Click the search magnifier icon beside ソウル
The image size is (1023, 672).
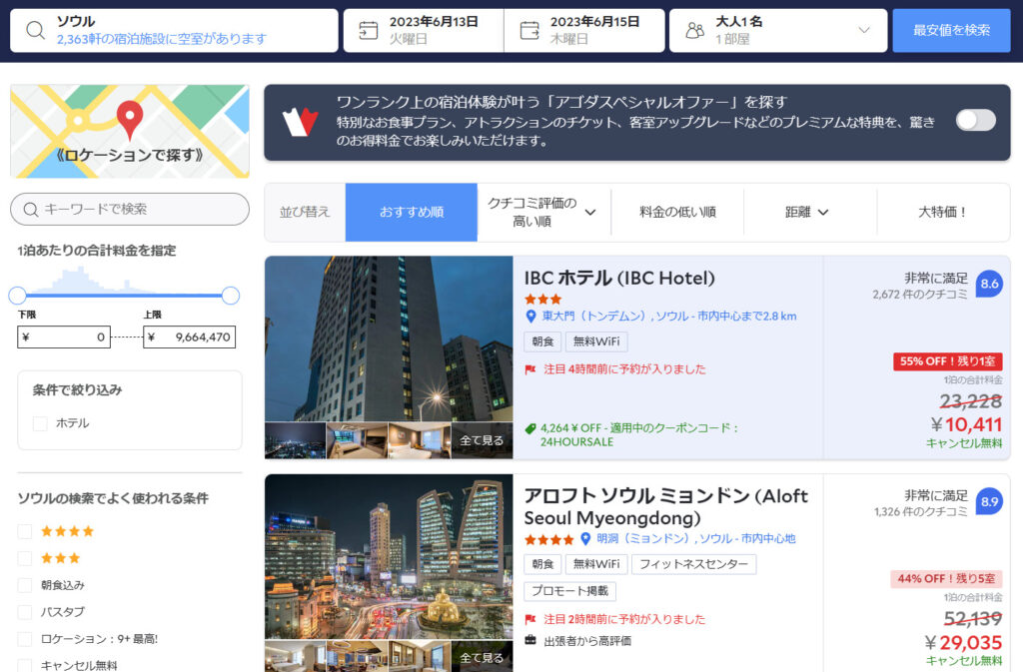tap(35, 30)
